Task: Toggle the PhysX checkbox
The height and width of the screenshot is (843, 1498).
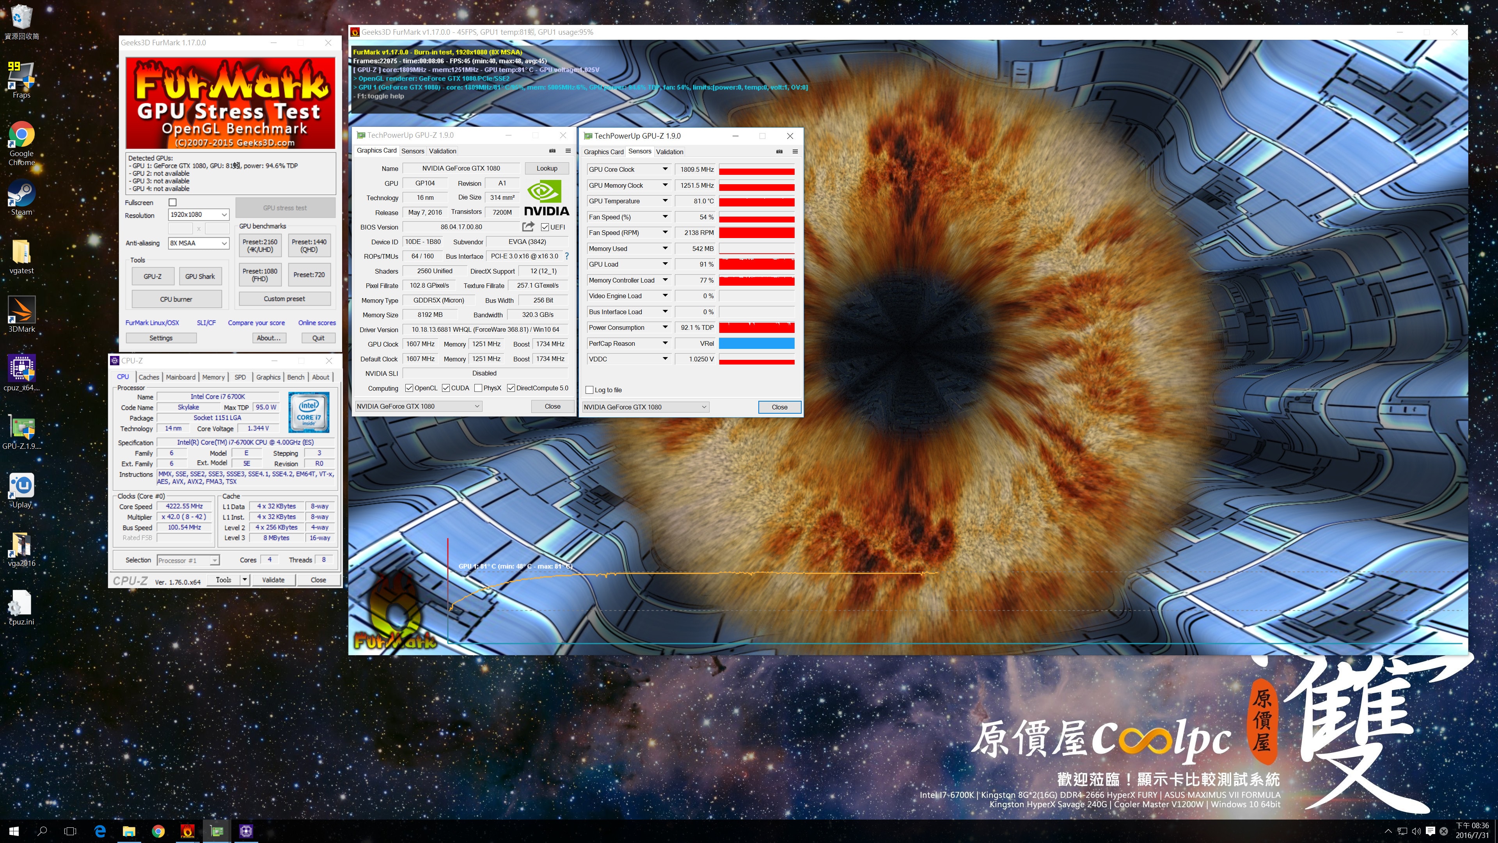Action: click(478, 388)
